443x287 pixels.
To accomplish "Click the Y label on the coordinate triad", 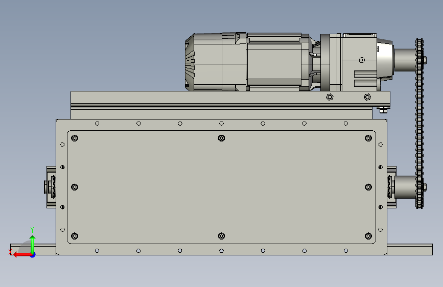I will point(32,229).
